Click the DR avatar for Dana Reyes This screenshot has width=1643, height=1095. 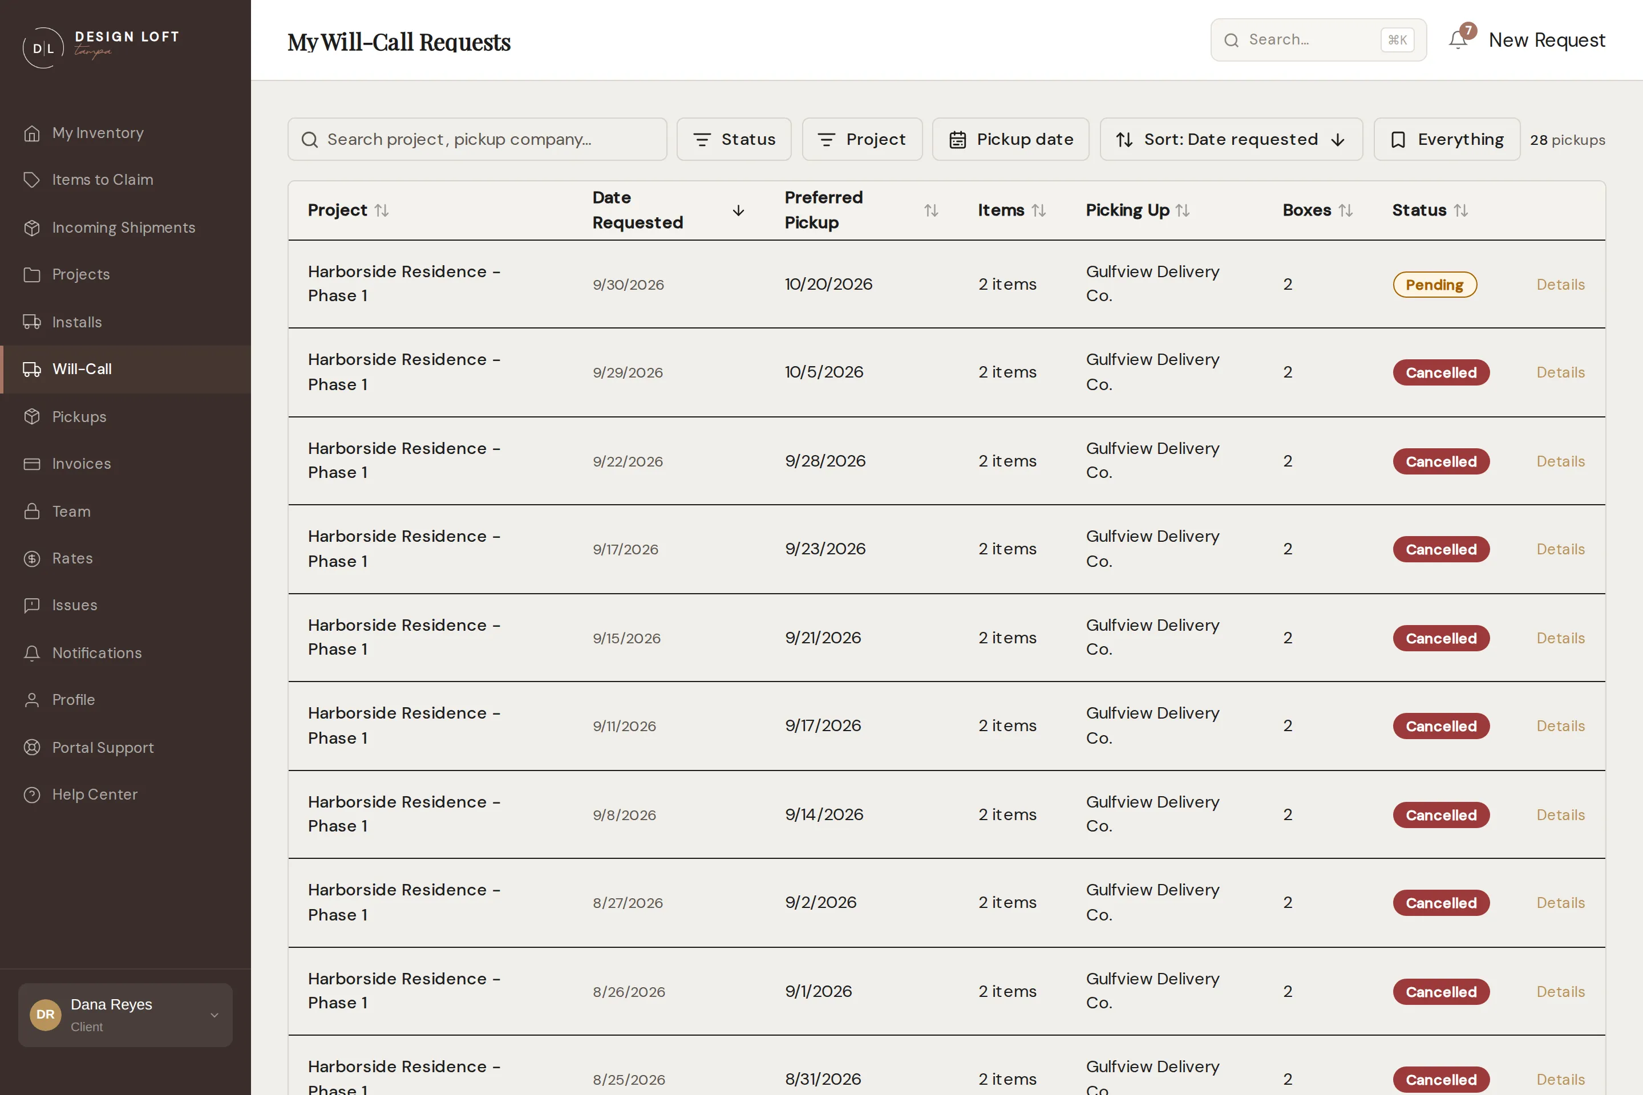46,1014
